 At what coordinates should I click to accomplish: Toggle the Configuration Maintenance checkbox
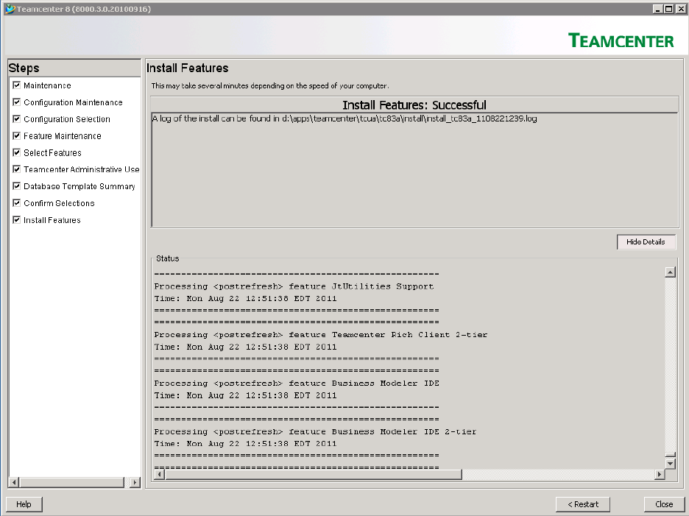17,102
